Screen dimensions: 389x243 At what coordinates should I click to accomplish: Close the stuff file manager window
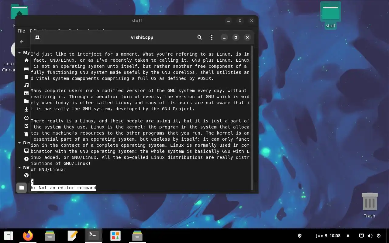click(252, 21)
